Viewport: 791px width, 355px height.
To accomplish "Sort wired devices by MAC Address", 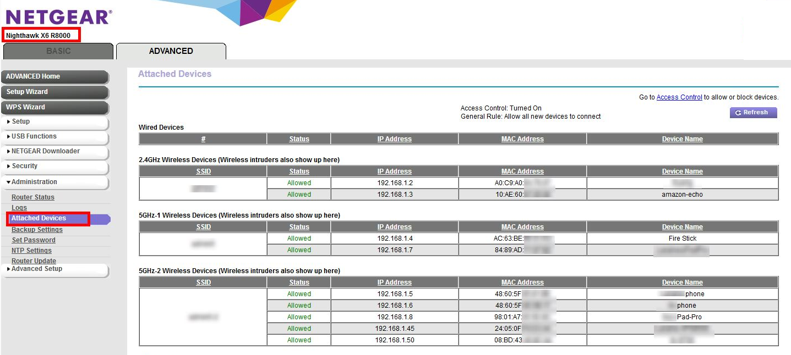I will [x=522, y=138].
